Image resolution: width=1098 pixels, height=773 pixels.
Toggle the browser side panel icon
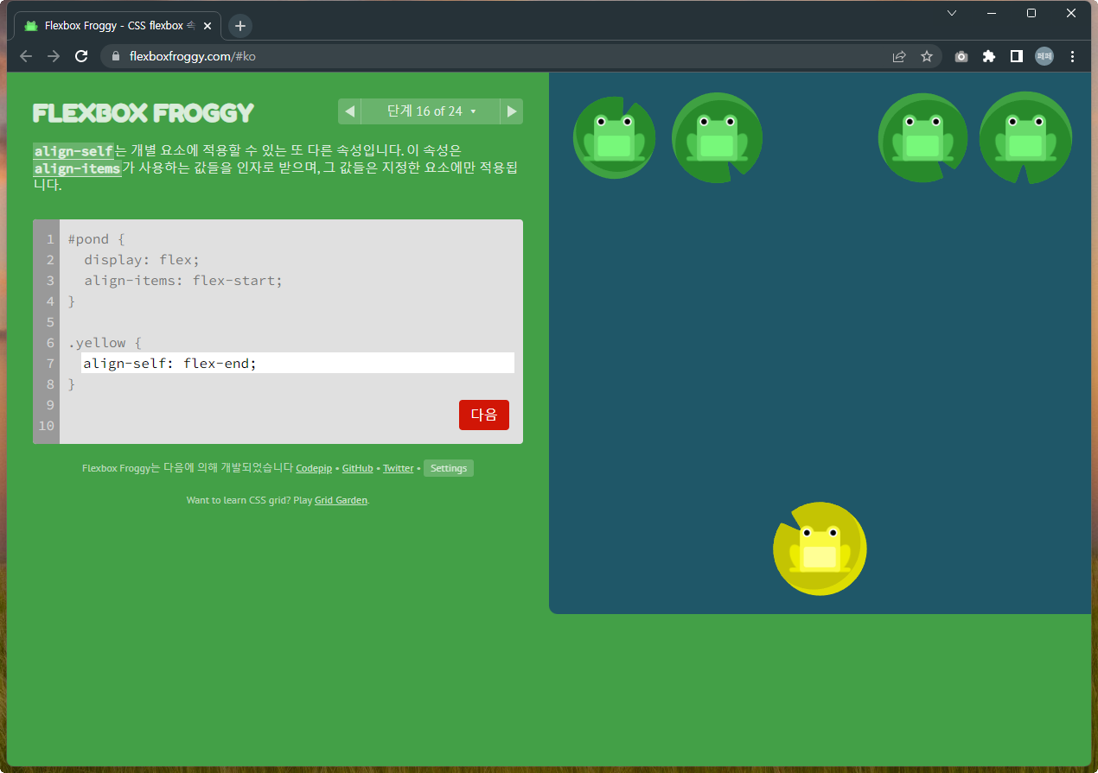point(1017,56)
